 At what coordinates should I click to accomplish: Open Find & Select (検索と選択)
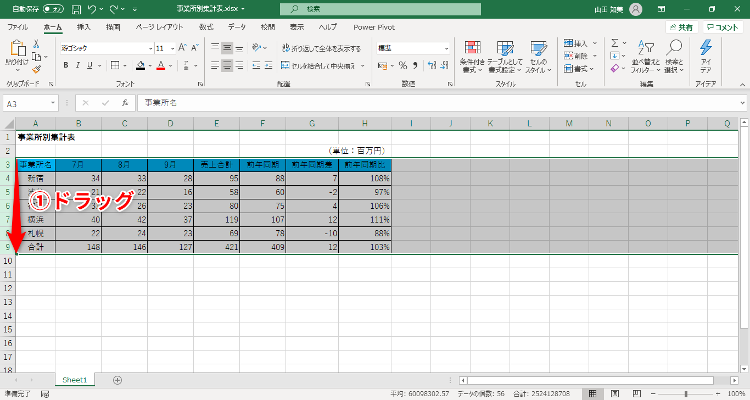click(674, 57)
